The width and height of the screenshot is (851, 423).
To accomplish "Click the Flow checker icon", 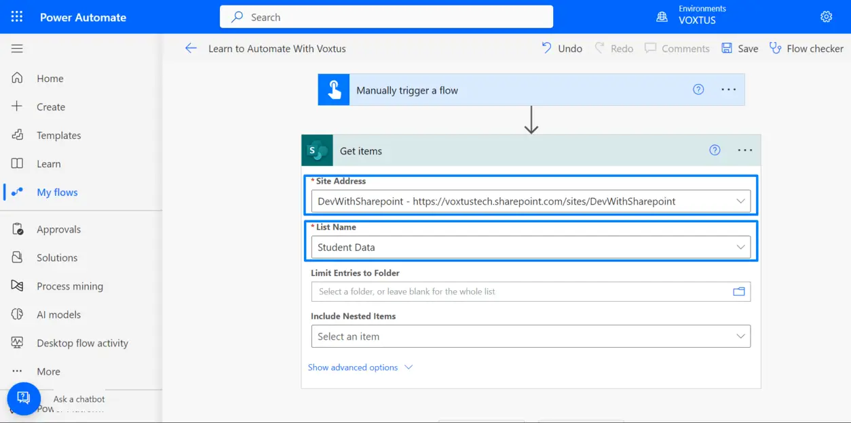I will point(775,48).
